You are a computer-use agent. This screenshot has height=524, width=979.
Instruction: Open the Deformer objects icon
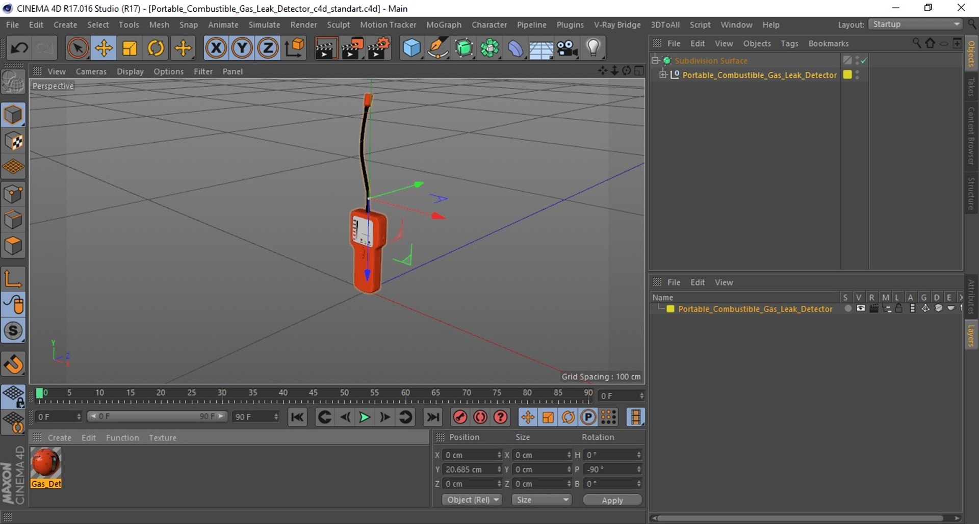click(x=516, y=48)
